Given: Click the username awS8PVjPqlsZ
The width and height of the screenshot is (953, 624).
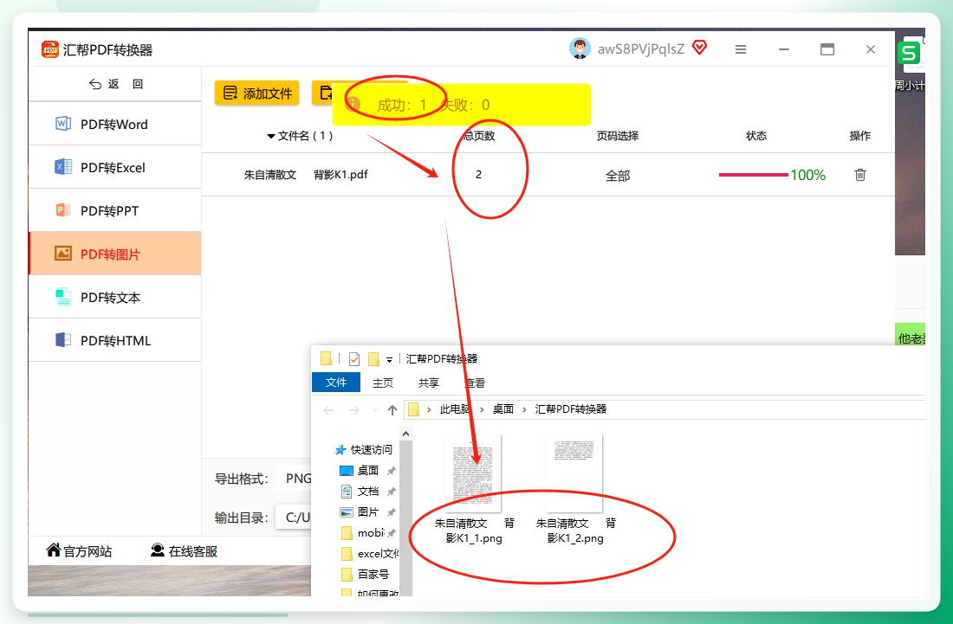Looking at the screenshot, I should (640, 49).
